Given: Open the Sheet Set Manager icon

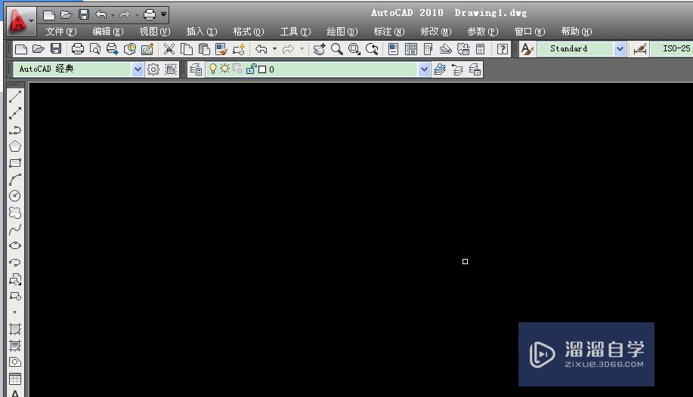Looking at the screenshot, I should click(446, 49).
